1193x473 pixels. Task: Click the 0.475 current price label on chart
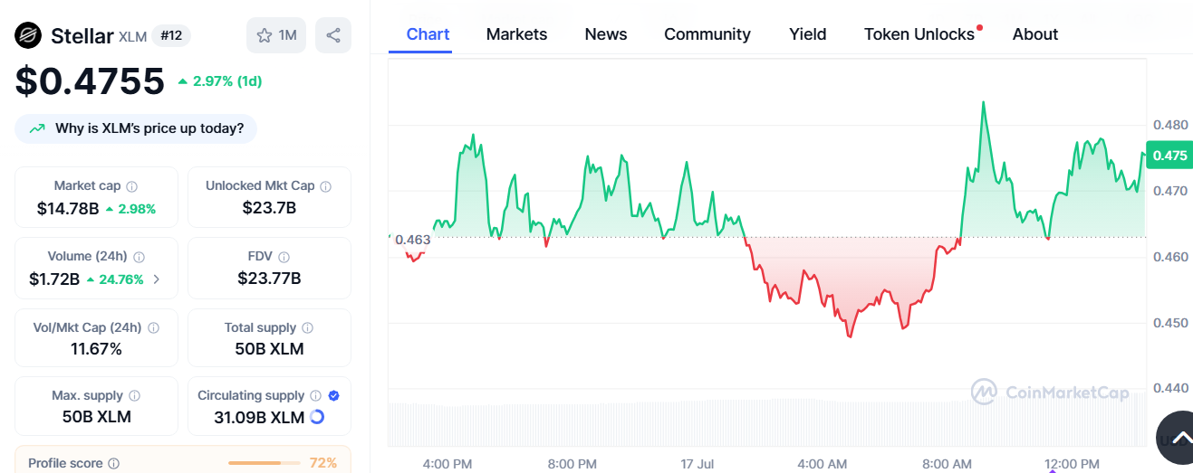pyautogui.click(x=1169, y=156)
